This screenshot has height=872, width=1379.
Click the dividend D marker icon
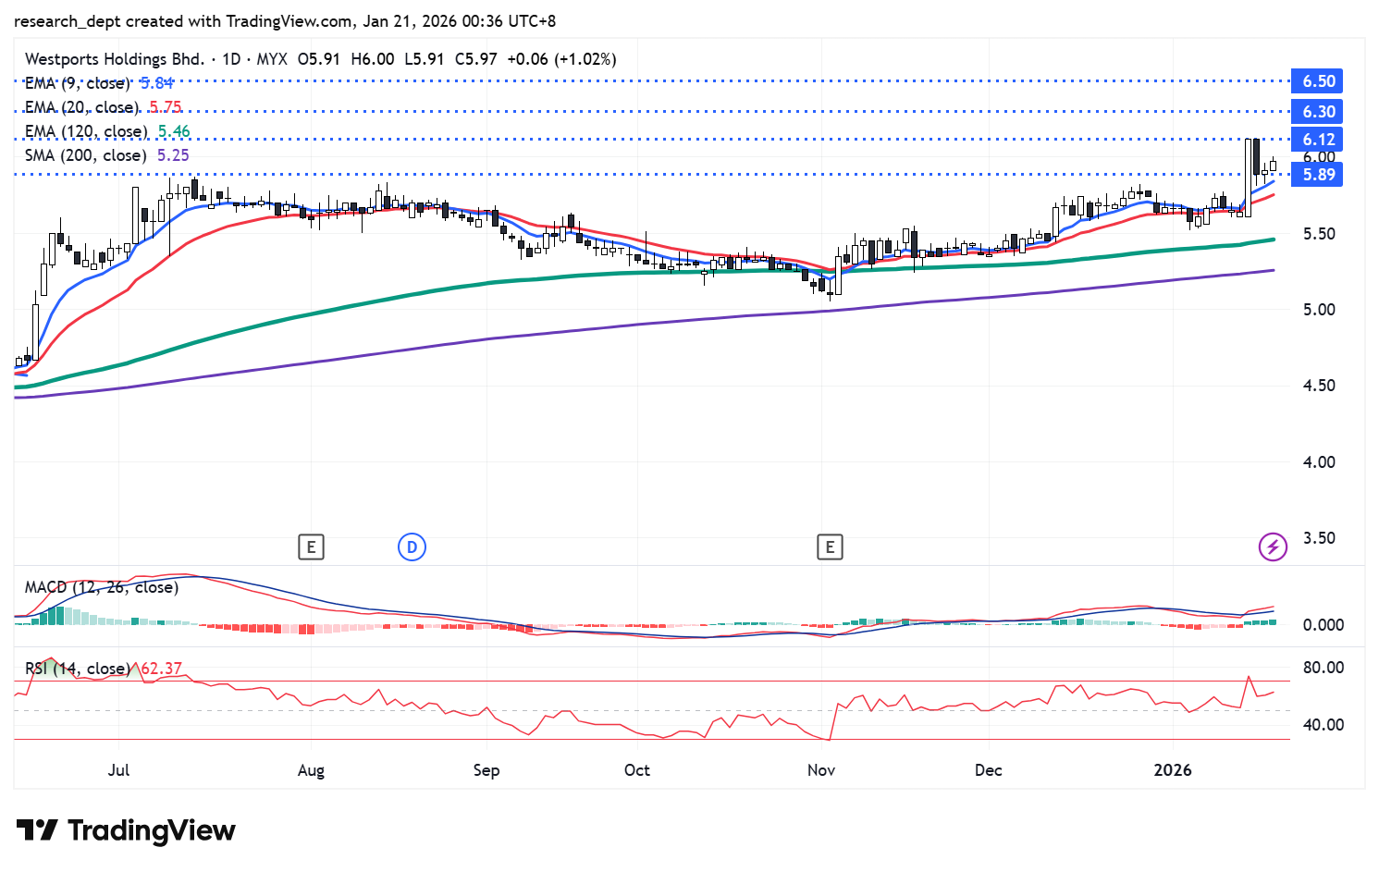(x=412, y=547)
